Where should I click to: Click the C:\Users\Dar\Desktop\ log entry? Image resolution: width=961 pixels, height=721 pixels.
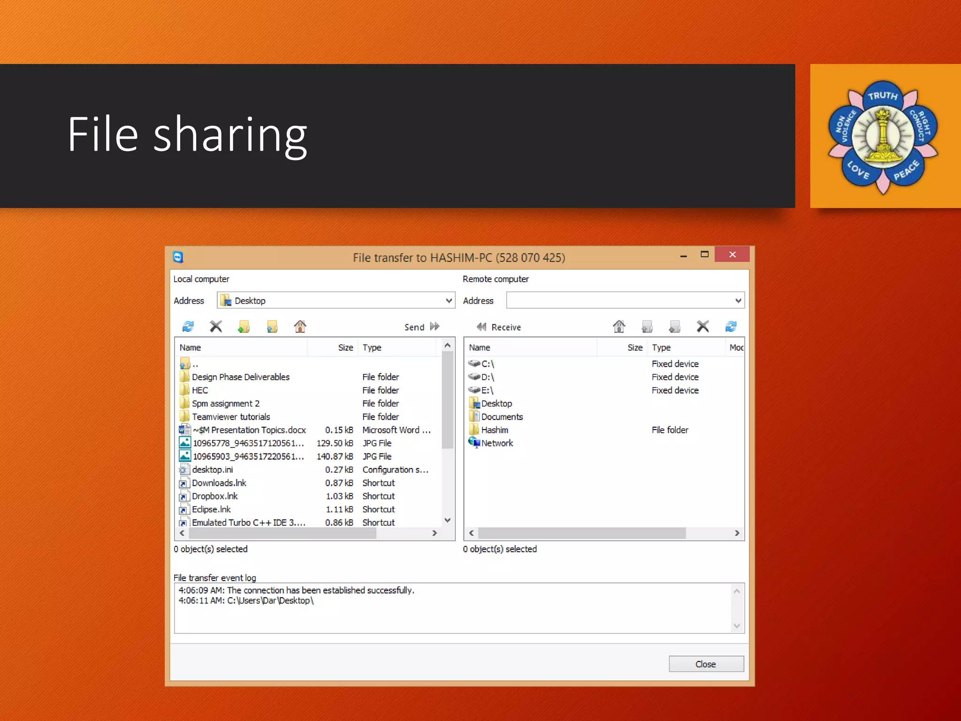pos(246,601)
